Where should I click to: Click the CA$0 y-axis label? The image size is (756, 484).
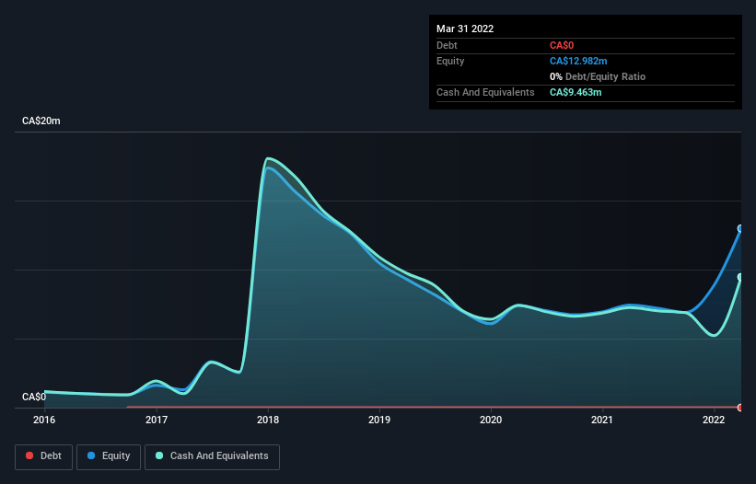click(x=34, y=397)
